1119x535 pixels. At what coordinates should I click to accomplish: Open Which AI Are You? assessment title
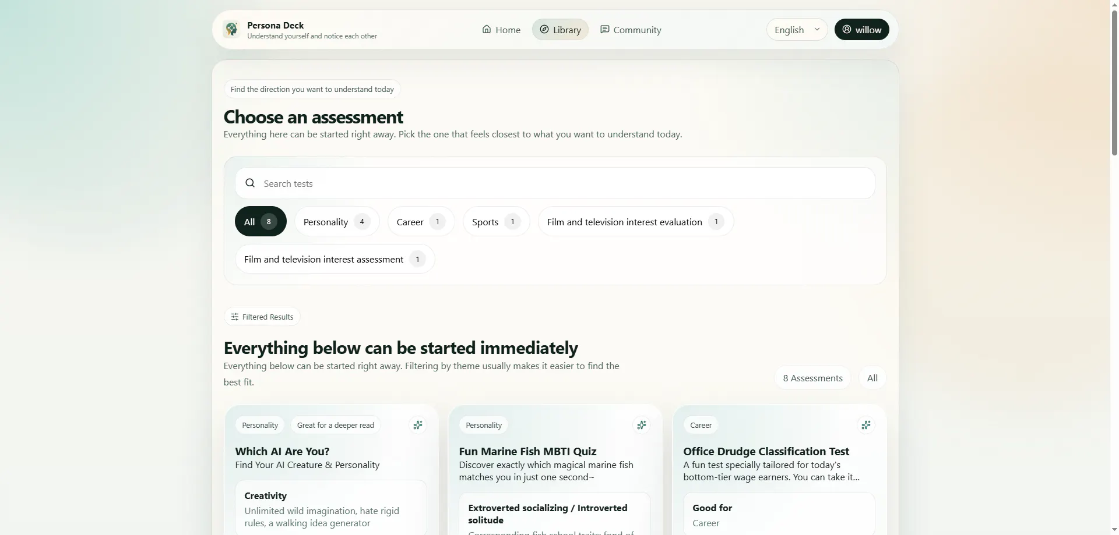(x=282, y=451)
